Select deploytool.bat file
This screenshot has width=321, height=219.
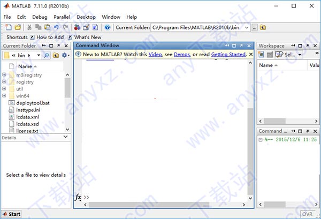point(33,103)
